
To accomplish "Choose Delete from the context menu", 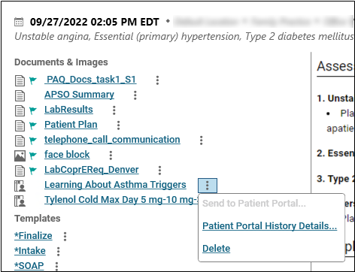I will [217, 249].
